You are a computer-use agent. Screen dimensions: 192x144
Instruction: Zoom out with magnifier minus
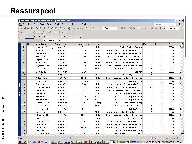[125, 28]
